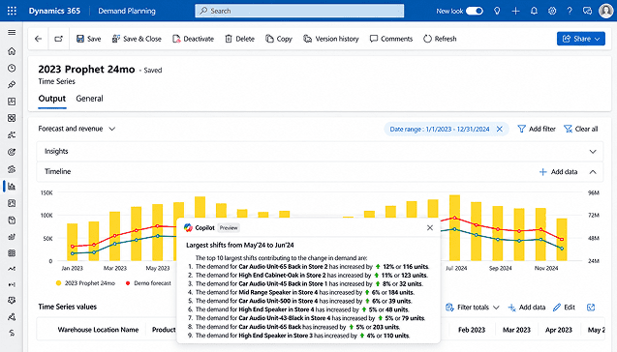The height and width of the screenshot is (352, 617).
Task: Click Add filter
Action: click(537, 129)
